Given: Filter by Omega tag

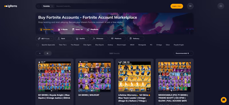Looking at the screenshot, I should (159, 45).
